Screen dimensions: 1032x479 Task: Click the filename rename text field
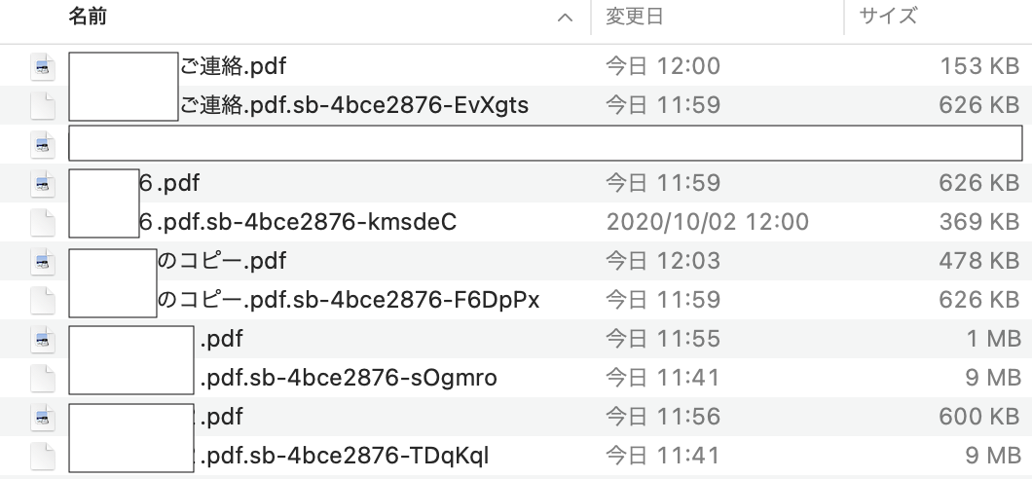(x=545, y=144)
